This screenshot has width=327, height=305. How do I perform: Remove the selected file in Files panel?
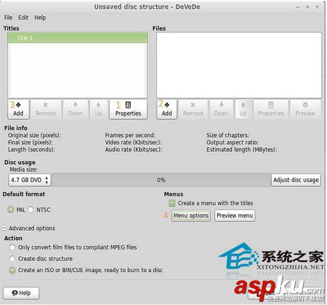pyautogui.click(x=193, y=109)
